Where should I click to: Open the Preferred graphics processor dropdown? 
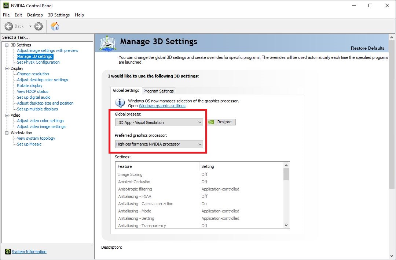[x=159, y=144]
